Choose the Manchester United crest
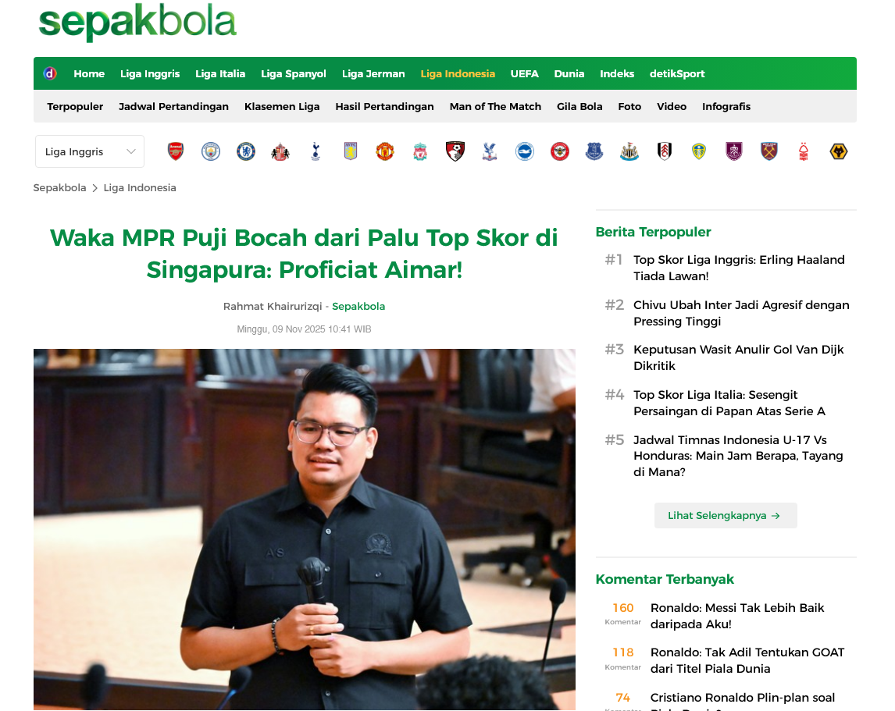The width and height of the screenshot is (895, 711). click(x=385, y=151)
